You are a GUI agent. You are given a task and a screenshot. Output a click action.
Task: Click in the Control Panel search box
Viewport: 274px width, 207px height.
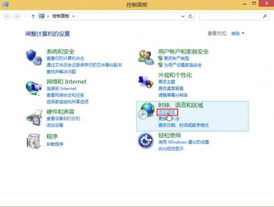click(x=234, y=16)
